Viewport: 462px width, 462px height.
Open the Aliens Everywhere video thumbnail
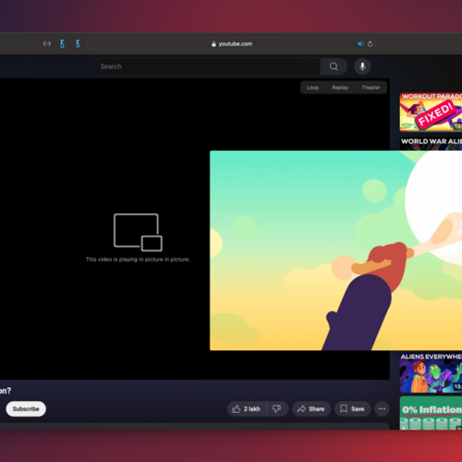click(x=431, y=372)
